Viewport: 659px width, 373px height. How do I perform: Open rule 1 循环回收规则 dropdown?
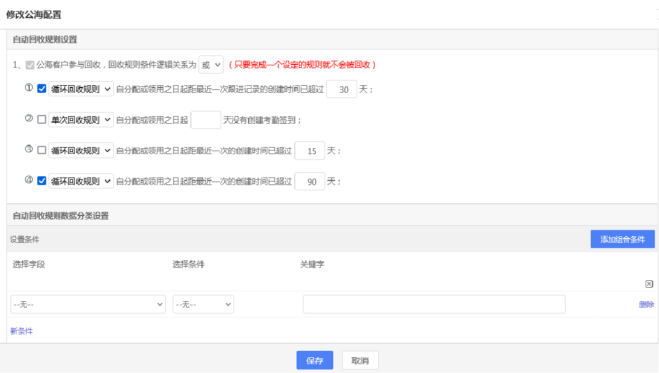(81, 89)
